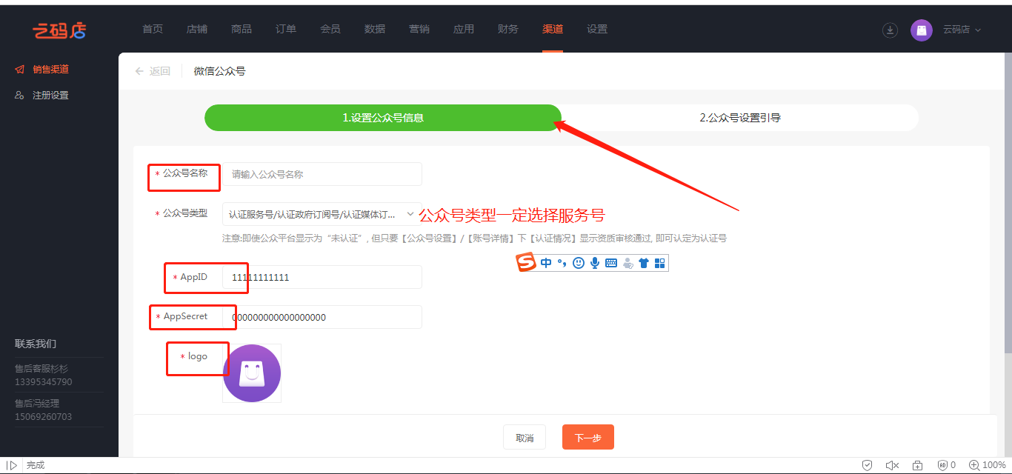Click the download icon in top bar
1012x474 pixels.
pos(890,30)
